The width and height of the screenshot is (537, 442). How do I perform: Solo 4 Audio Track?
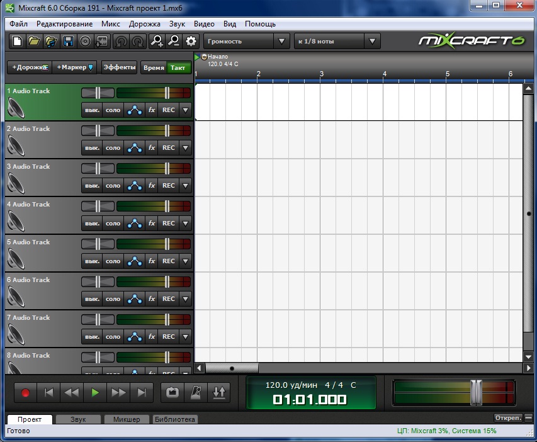(113, 224)
